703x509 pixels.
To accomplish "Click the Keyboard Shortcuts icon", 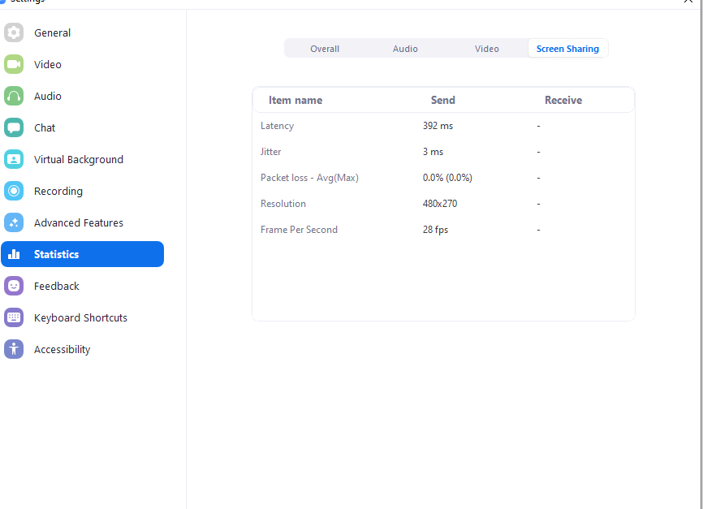I will tap(14, 317).
